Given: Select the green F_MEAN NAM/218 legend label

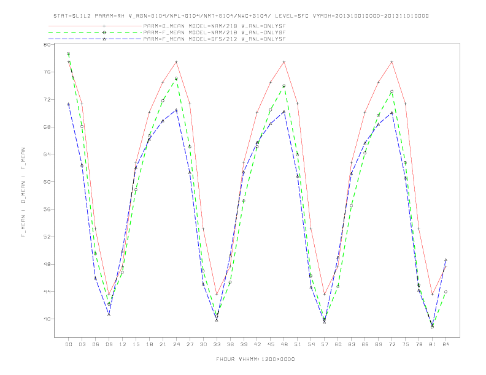Looking at the screenshot, I should pos(214,32).
